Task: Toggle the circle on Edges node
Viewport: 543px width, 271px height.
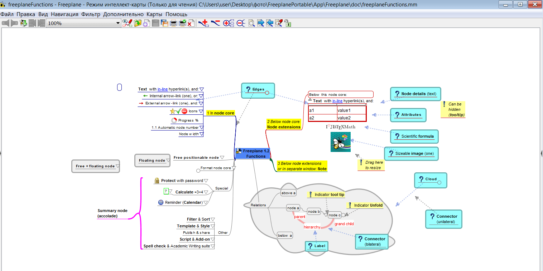Action: point(267,93)
